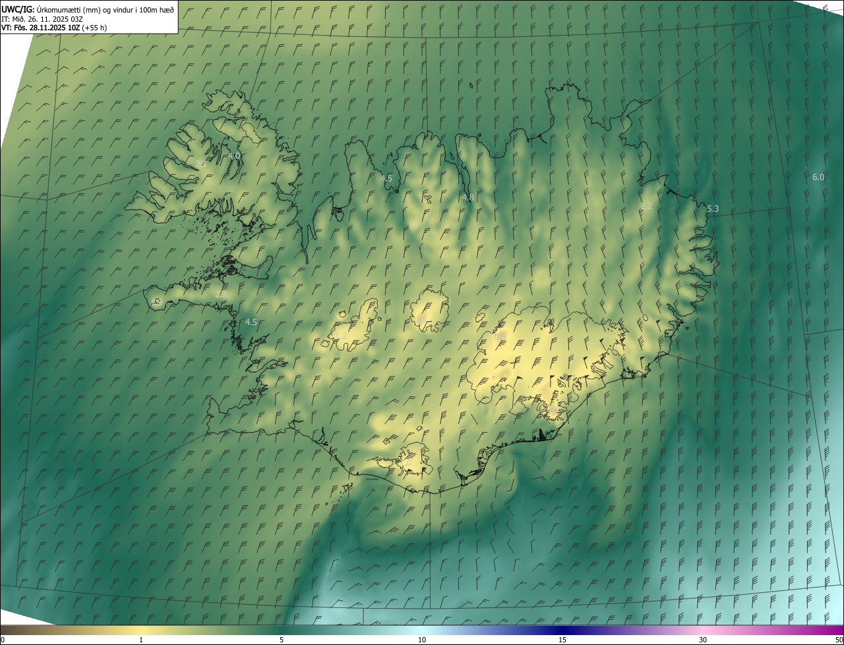The height and width of the screenshot is (645, 844).
Task: Click the 4.5 label below the Snæfellsnes peninsula
Action: point(251,322)
